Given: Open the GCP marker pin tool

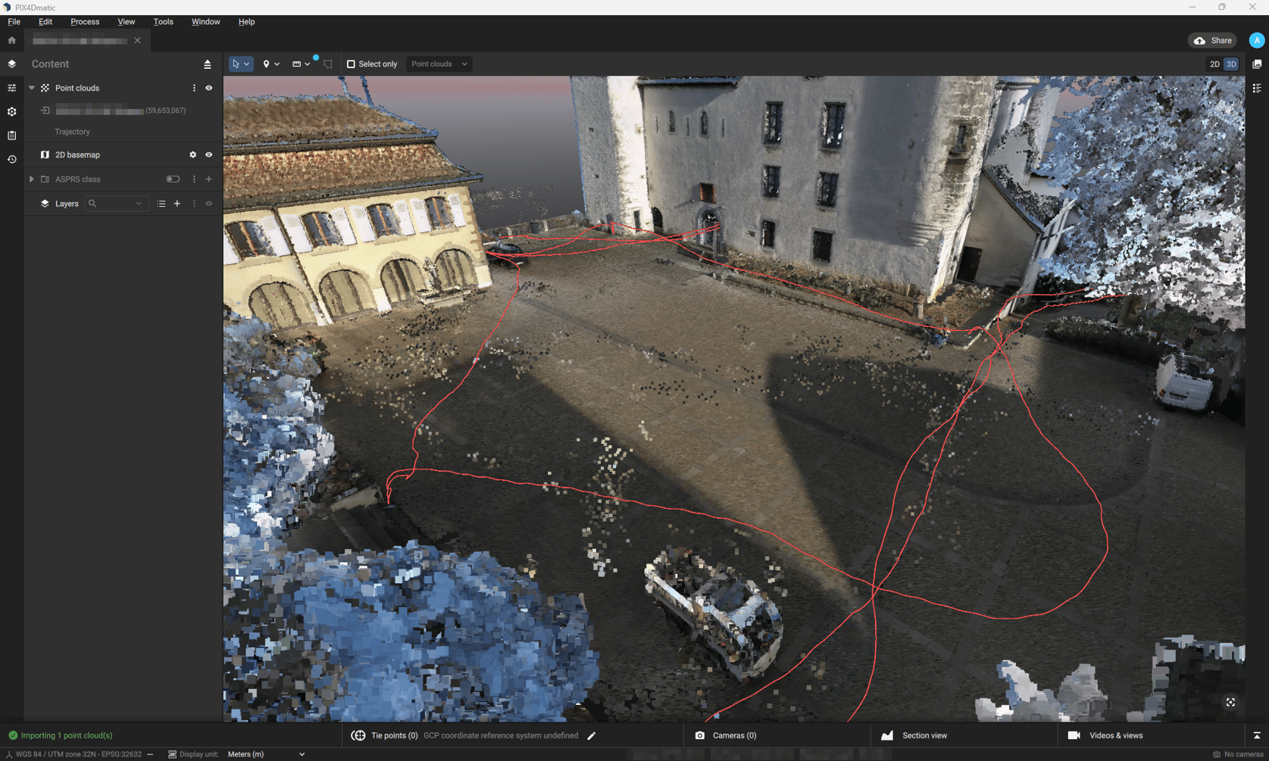Looking at the screenshot, I should click(267, 64).
